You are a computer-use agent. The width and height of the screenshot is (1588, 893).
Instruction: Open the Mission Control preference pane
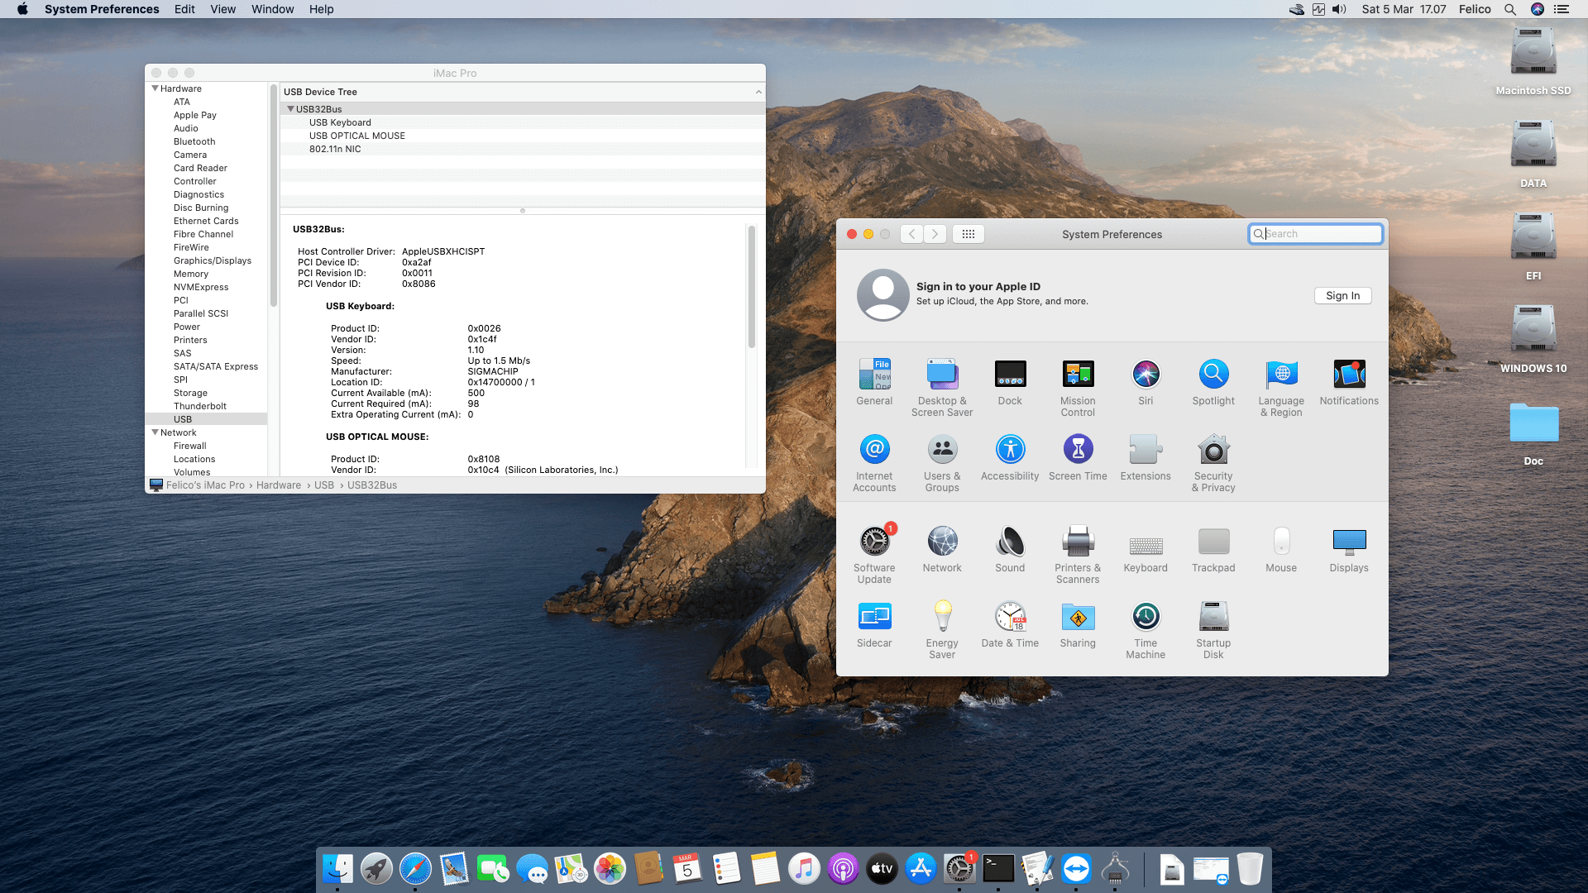1078,374
